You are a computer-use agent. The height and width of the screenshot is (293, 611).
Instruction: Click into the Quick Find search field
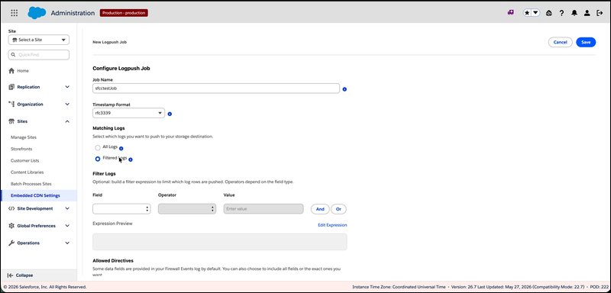click(39, 55)
